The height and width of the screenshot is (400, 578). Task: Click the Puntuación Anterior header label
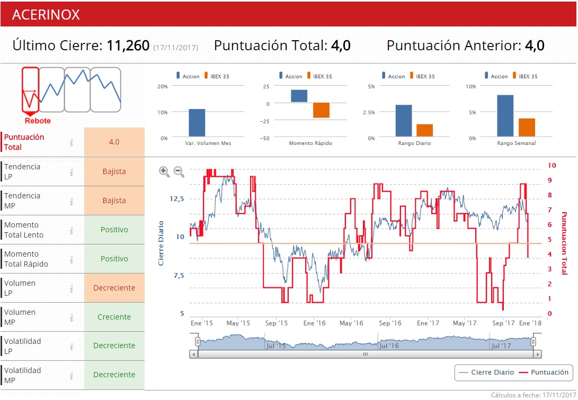point(454,46)
